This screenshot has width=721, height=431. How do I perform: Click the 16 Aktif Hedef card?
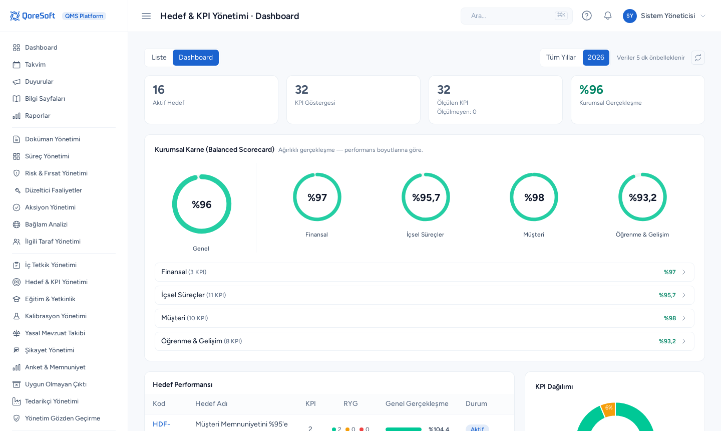[211, 100]
